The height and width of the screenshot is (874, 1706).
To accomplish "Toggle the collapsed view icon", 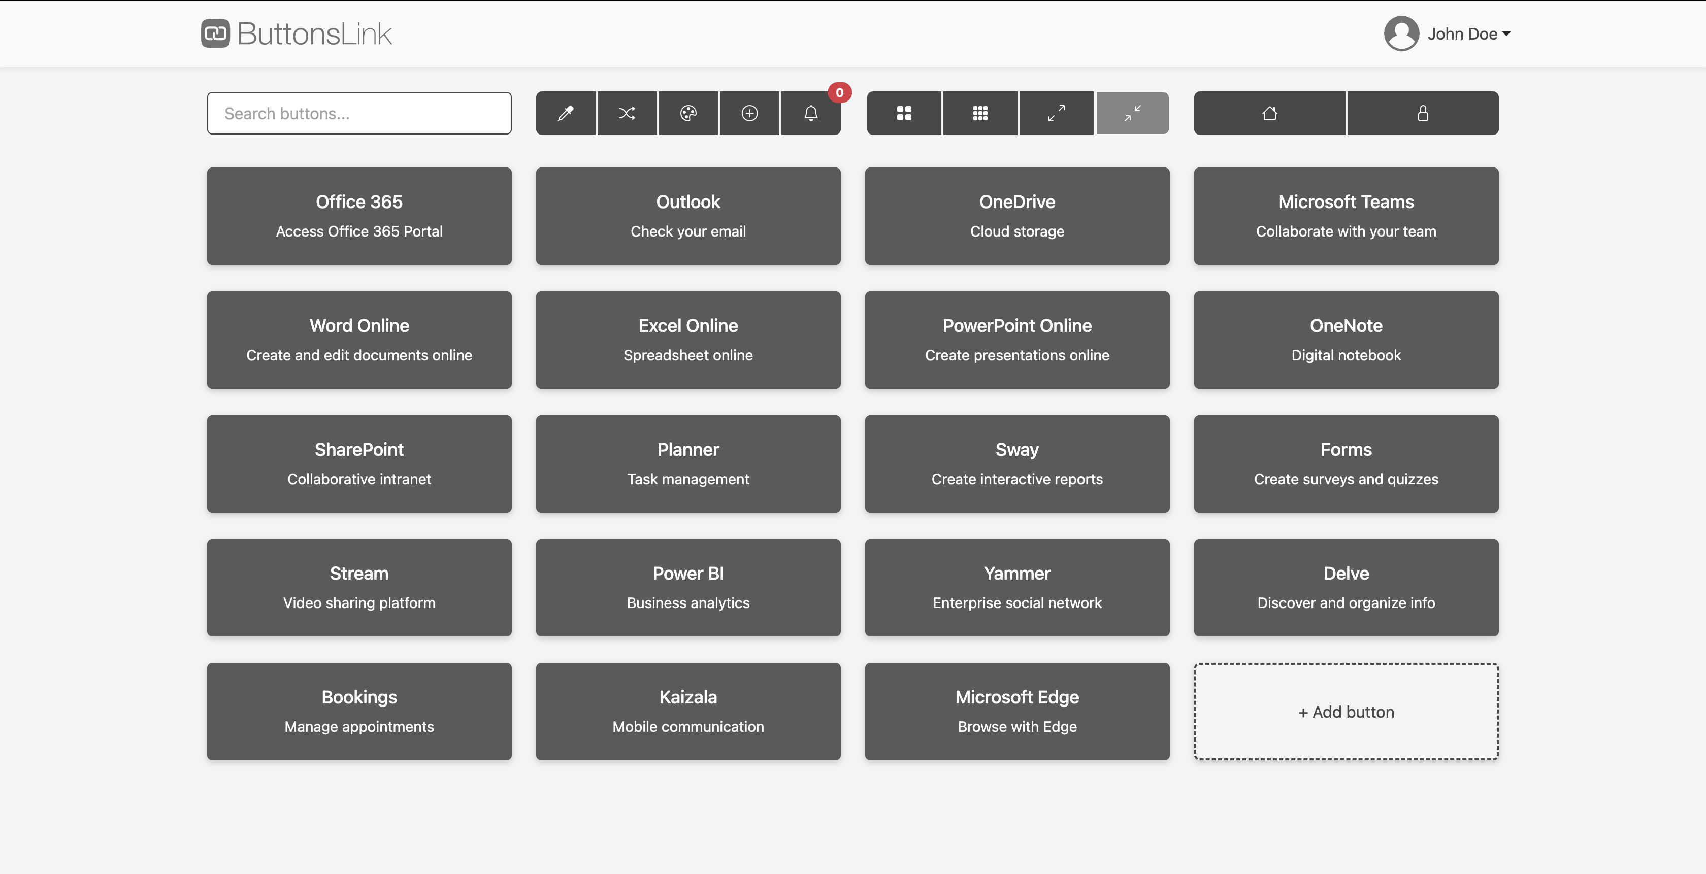I will click(x=1132, y=113).
